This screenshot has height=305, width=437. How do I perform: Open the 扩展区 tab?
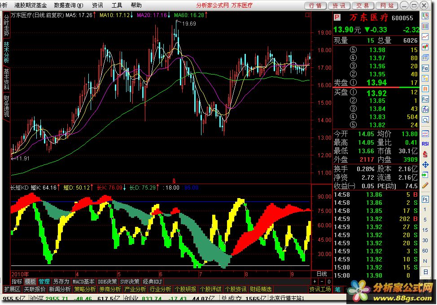(12, 289)
